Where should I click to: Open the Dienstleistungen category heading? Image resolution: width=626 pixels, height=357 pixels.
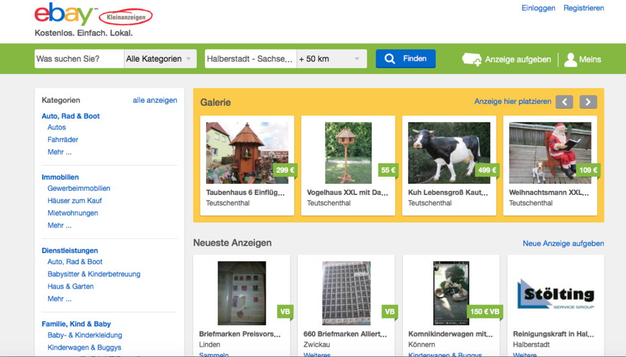(x=70, y=251)
